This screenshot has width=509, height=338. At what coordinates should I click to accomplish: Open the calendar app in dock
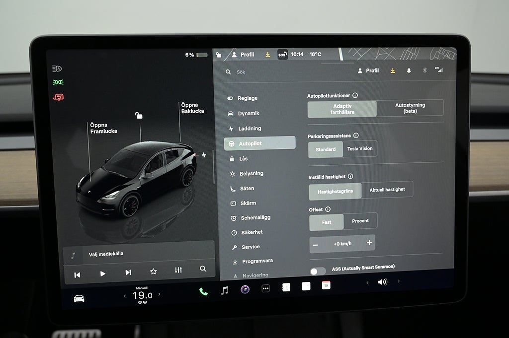tap(326, 285)
